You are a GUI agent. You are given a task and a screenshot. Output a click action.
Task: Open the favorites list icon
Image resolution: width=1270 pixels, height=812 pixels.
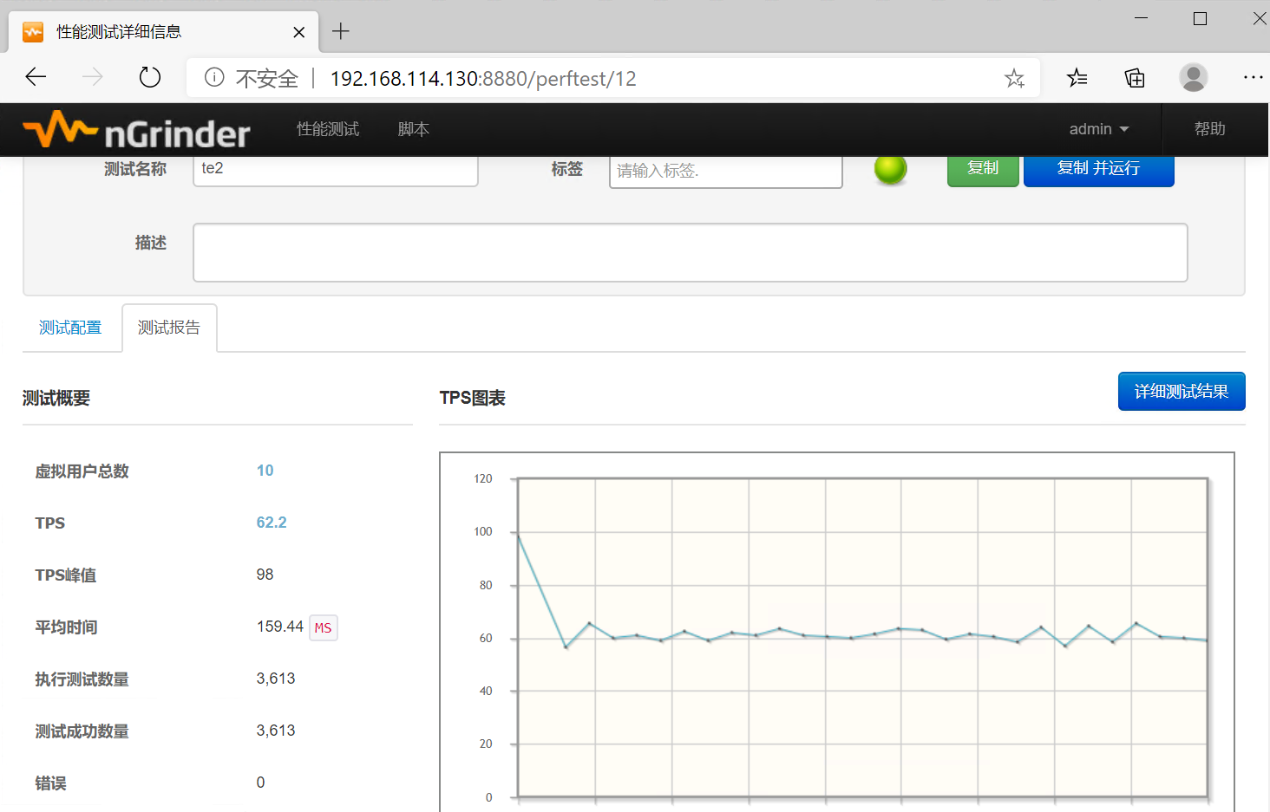(x=1077, y=78)
